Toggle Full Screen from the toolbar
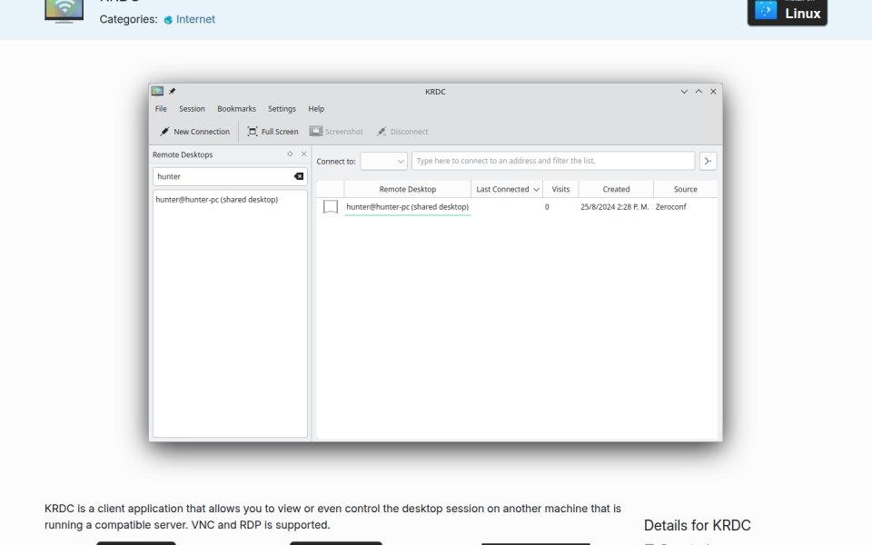Image resolution: width=872 pixels, height=545 pixels. (272, 132)
